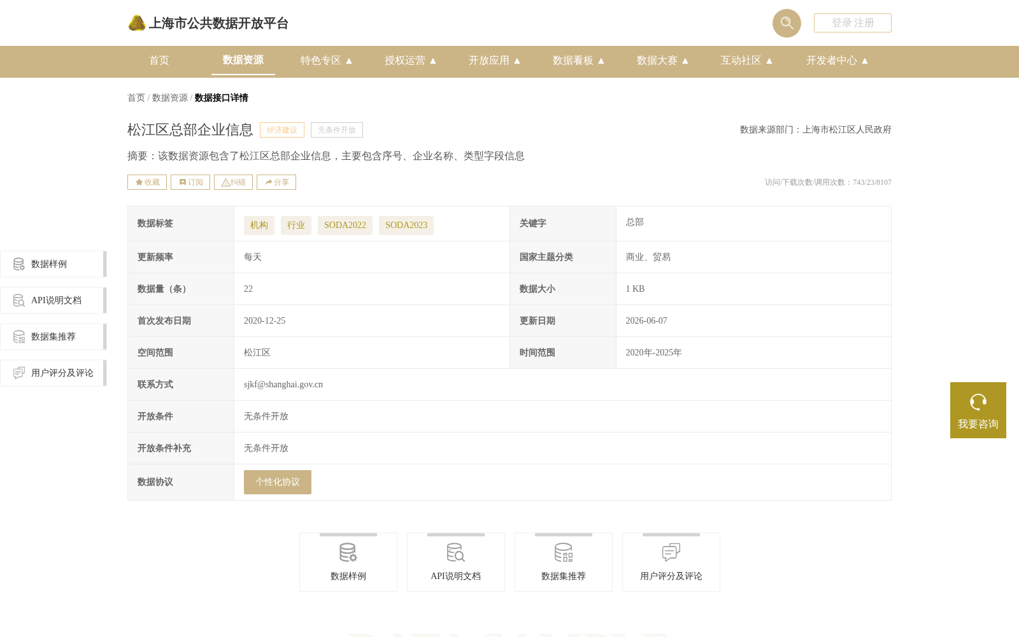The width and height of the screenshot is (1019, 637).
Task: Expand the 开放应用 menu arrow
Action: (517, 61)
